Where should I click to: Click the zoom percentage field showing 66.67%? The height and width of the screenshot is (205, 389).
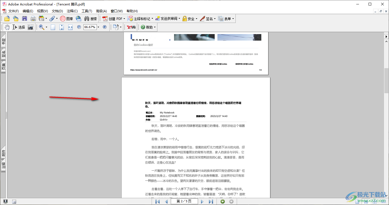[90, 27]
